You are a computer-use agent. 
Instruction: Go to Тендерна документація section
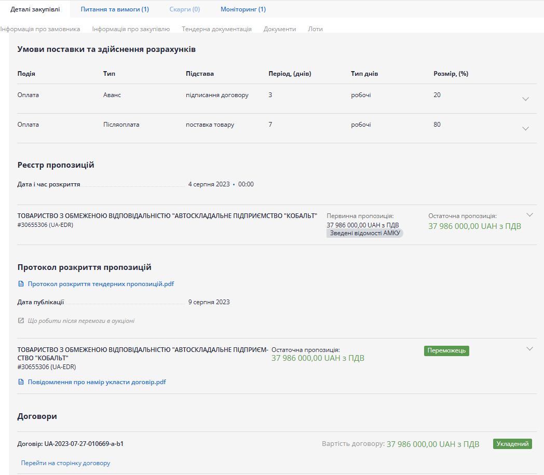pyautogui.click(x=216, y=29)
